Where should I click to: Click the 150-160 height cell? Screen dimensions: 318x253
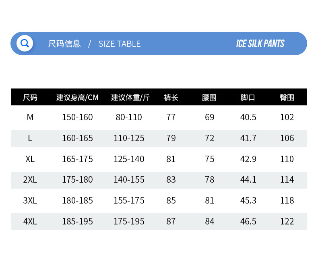[77, 117]
